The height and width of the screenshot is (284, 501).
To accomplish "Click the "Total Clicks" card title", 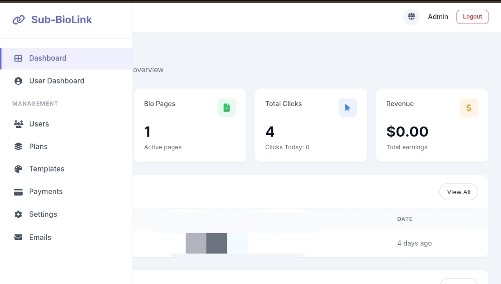I will [283, 104].
